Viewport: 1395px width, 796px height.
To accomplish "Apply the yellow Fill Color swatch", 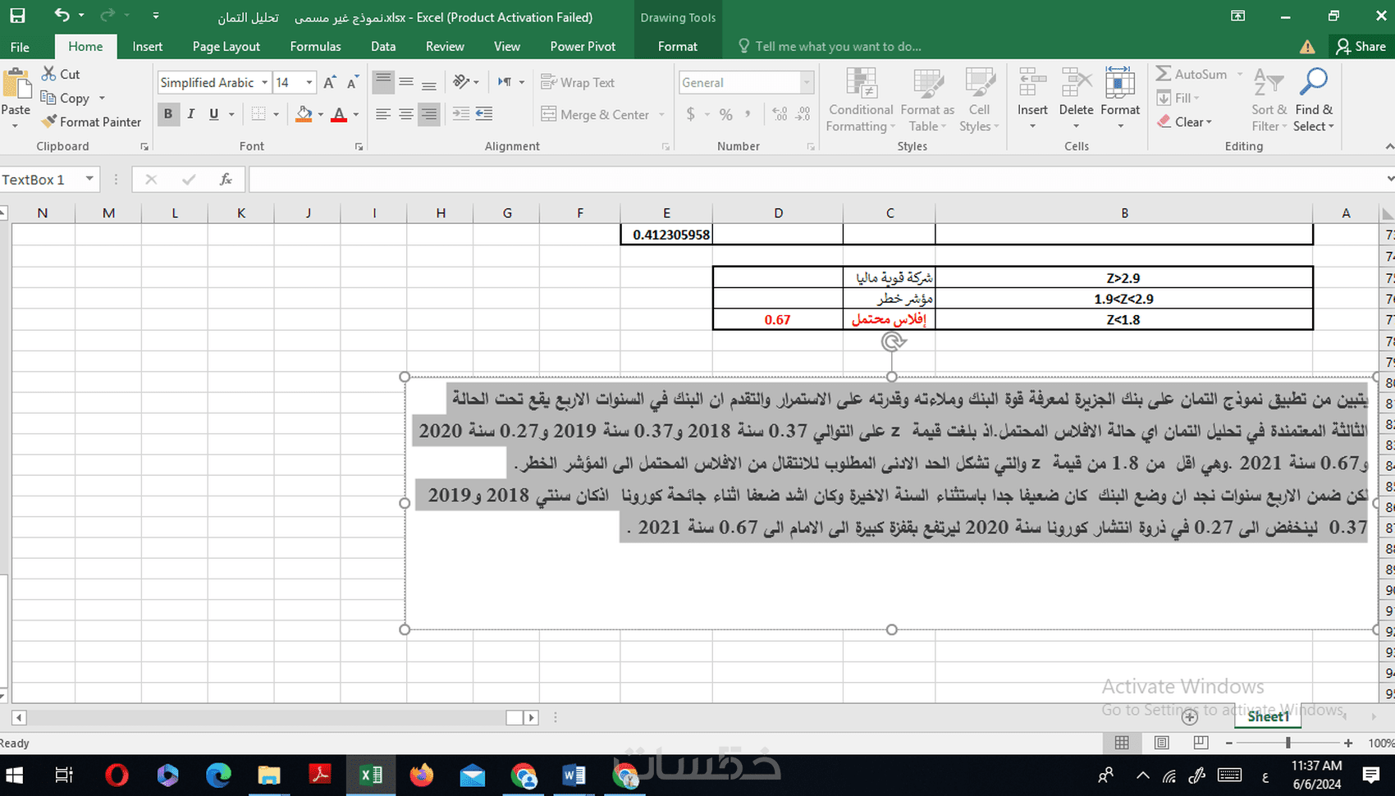I will [304, 114].
